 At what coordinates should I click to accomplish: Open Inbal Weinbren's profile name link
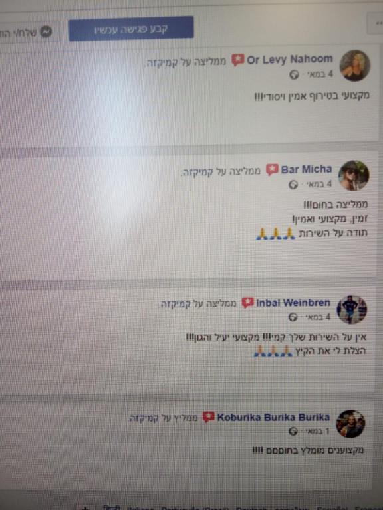coord(293,303)
